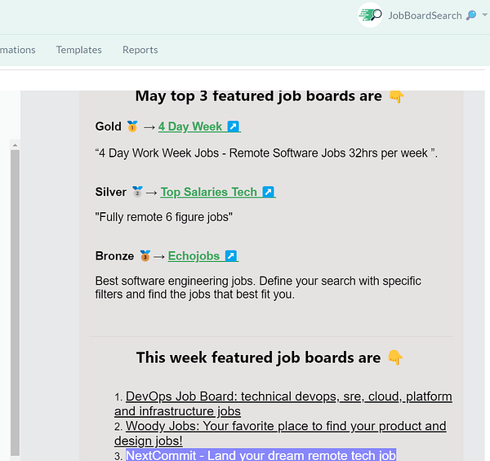Click the gold medal emoji
The width and height of the screenshot is (490, 461).
[x=132, y=126]
